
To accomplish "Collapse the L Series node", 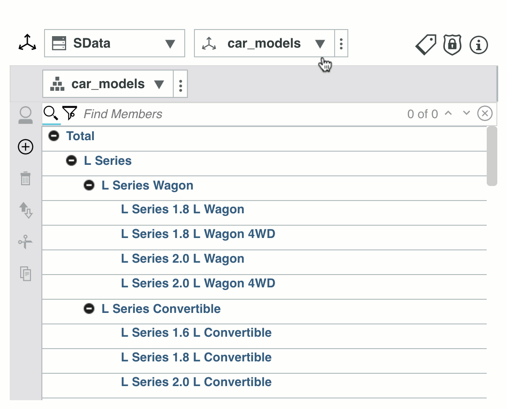I will click(71, 160).
